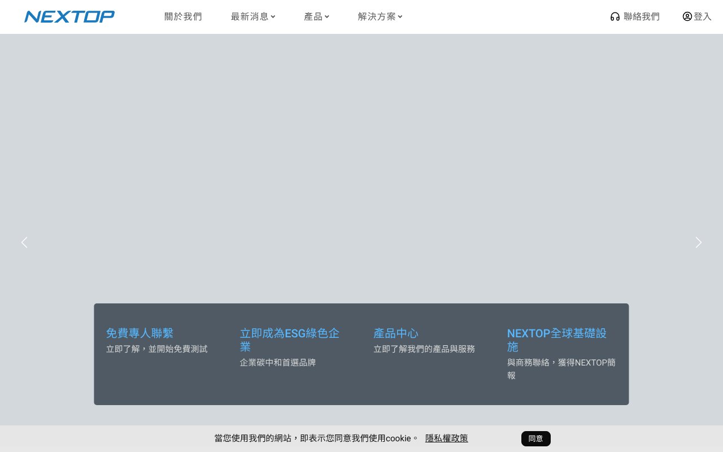The image size is (723, 452).
Task: Click the 同意 cookie consent button
Action: [x=535, y=438]
